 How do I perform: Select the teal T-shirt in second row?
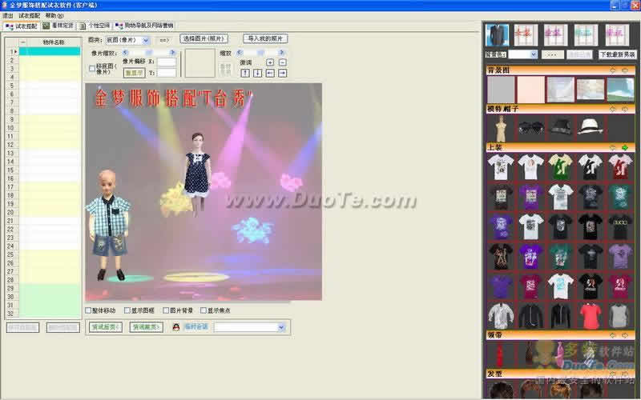pyautogui.click(x=620, y=197)
